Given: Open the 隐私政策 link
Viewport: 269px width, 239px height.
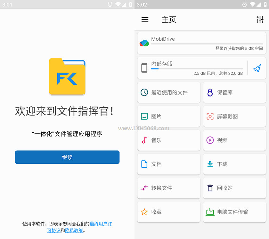Looking at the screenshot, I should tap(74, 231).
